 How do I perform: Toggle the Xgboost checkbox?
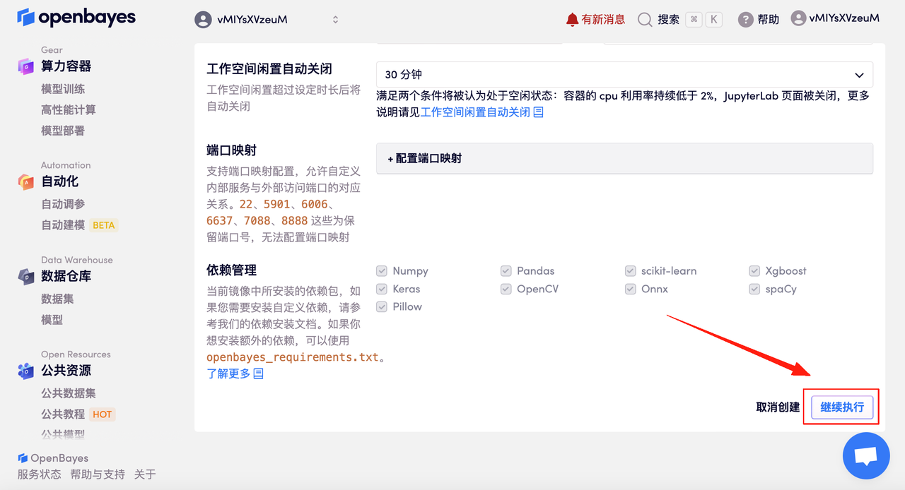pos(754,271)
